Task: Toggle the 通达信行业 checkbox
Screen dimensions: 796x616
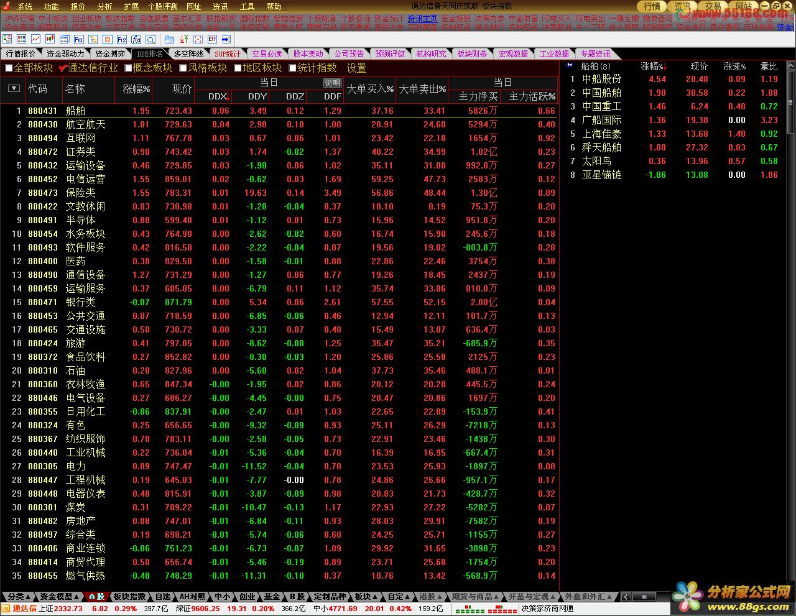Action: click(x=63, y=68)
